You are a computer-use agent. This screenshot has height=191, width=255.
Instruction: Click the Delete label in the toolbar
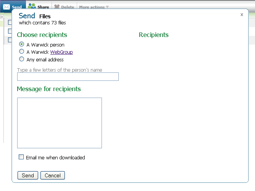coord(68,7)
